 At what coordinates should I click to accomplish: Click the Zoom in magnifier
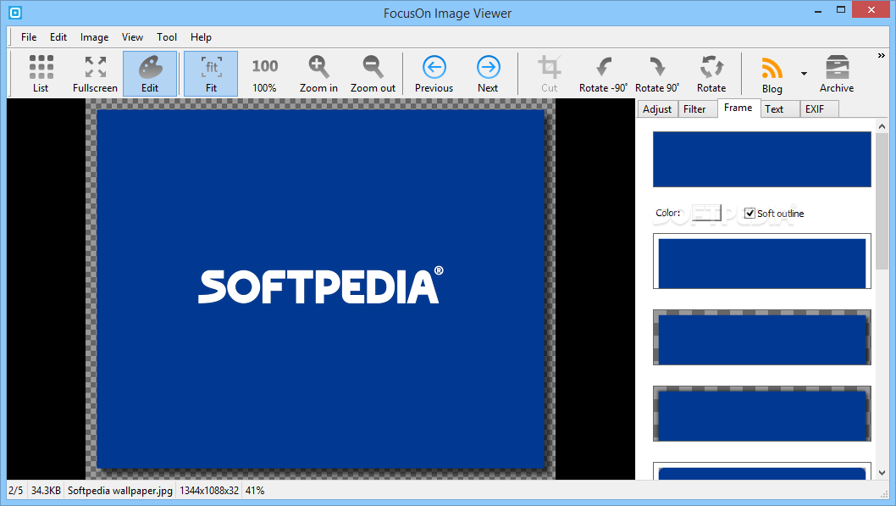[318, 74]
